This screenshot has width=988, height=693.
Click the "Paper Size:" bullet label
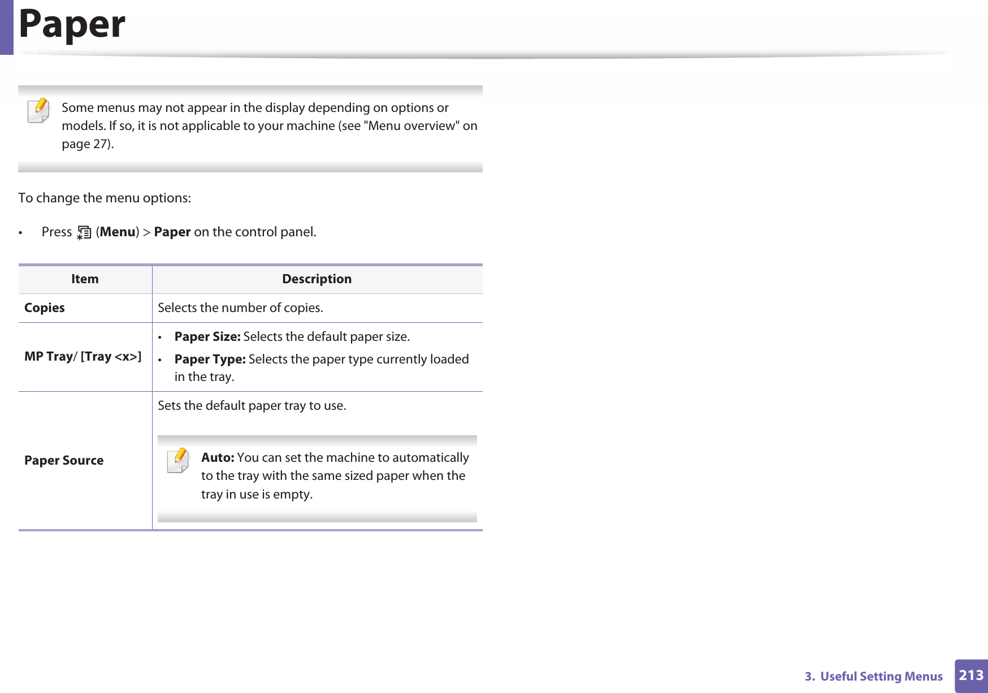(207, 337)
